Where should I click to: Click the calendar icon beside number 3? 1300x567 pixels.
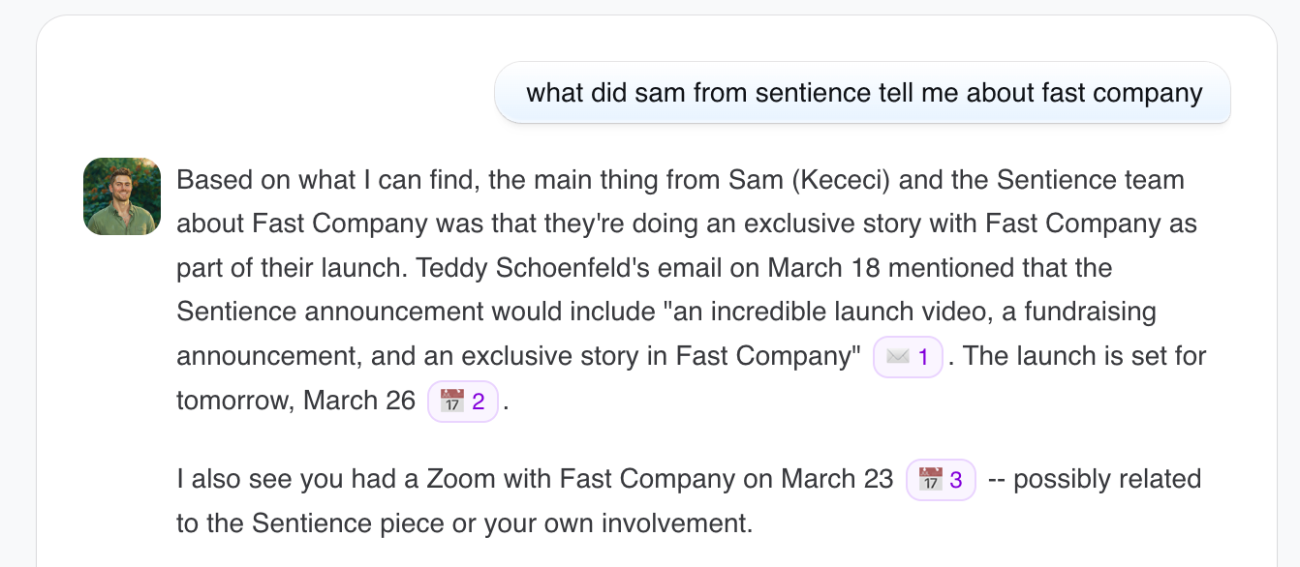click(x=930, y=479)
